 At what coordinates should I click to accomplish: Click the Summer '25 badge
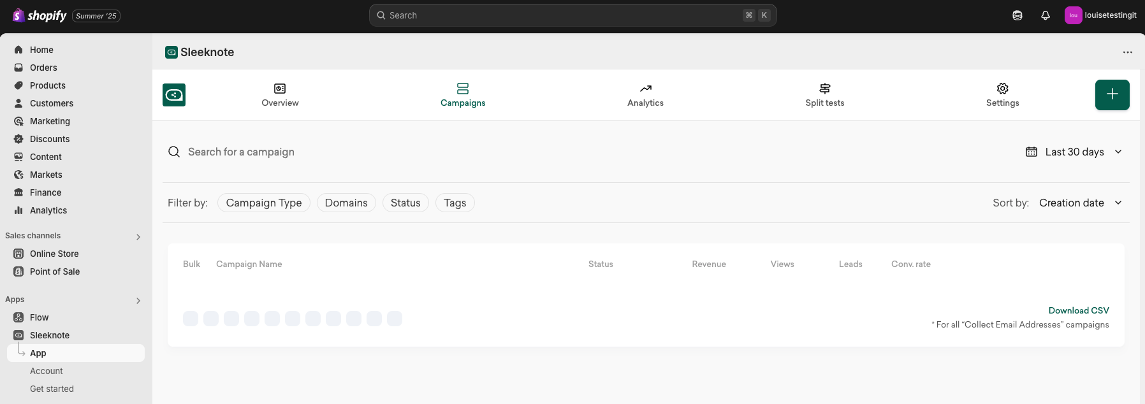tap(96, 16)
